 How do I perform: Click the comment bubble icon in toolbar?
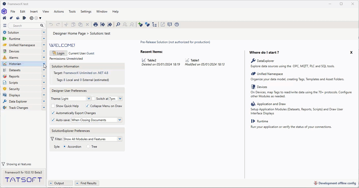tap(170, 25)
